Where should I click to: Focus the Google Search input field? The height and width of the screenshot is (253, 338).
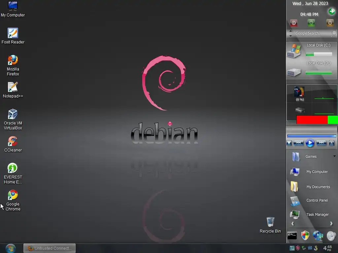coord(312,33)
